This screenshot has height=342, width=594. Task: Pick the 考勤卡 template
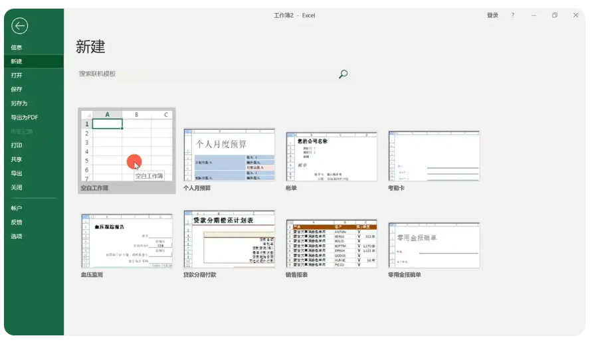click(x=434, y=155)
